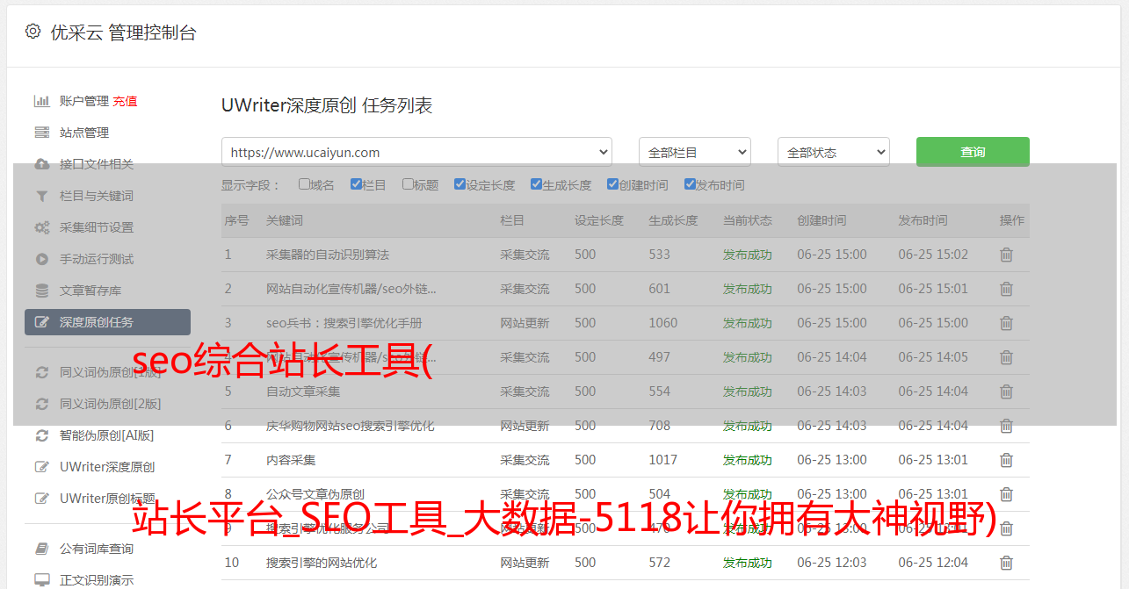Screen dimensions: 1129x589
Task: Open the 全部状态 dropdown
Action: click(x=834, y=152)
